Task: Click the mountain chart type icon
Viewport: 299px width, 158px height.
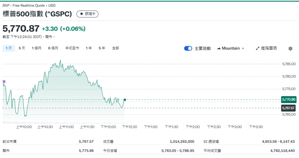Action: coord(219,48)
